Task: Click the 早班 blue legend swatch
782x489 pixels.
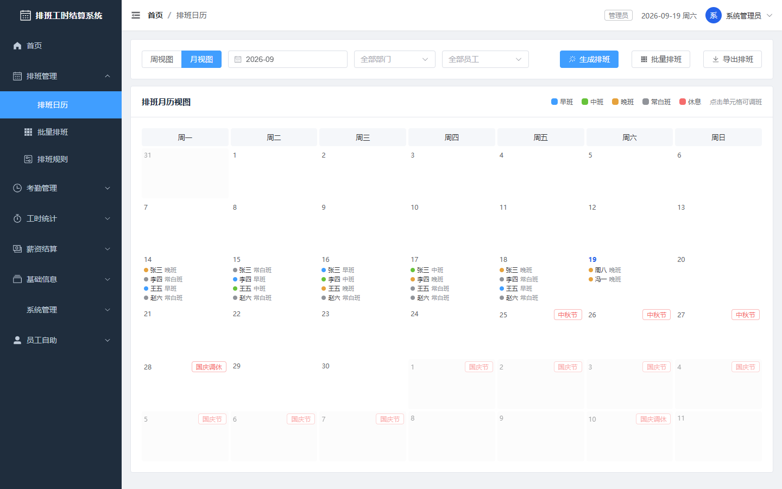Action: [554, 102]
